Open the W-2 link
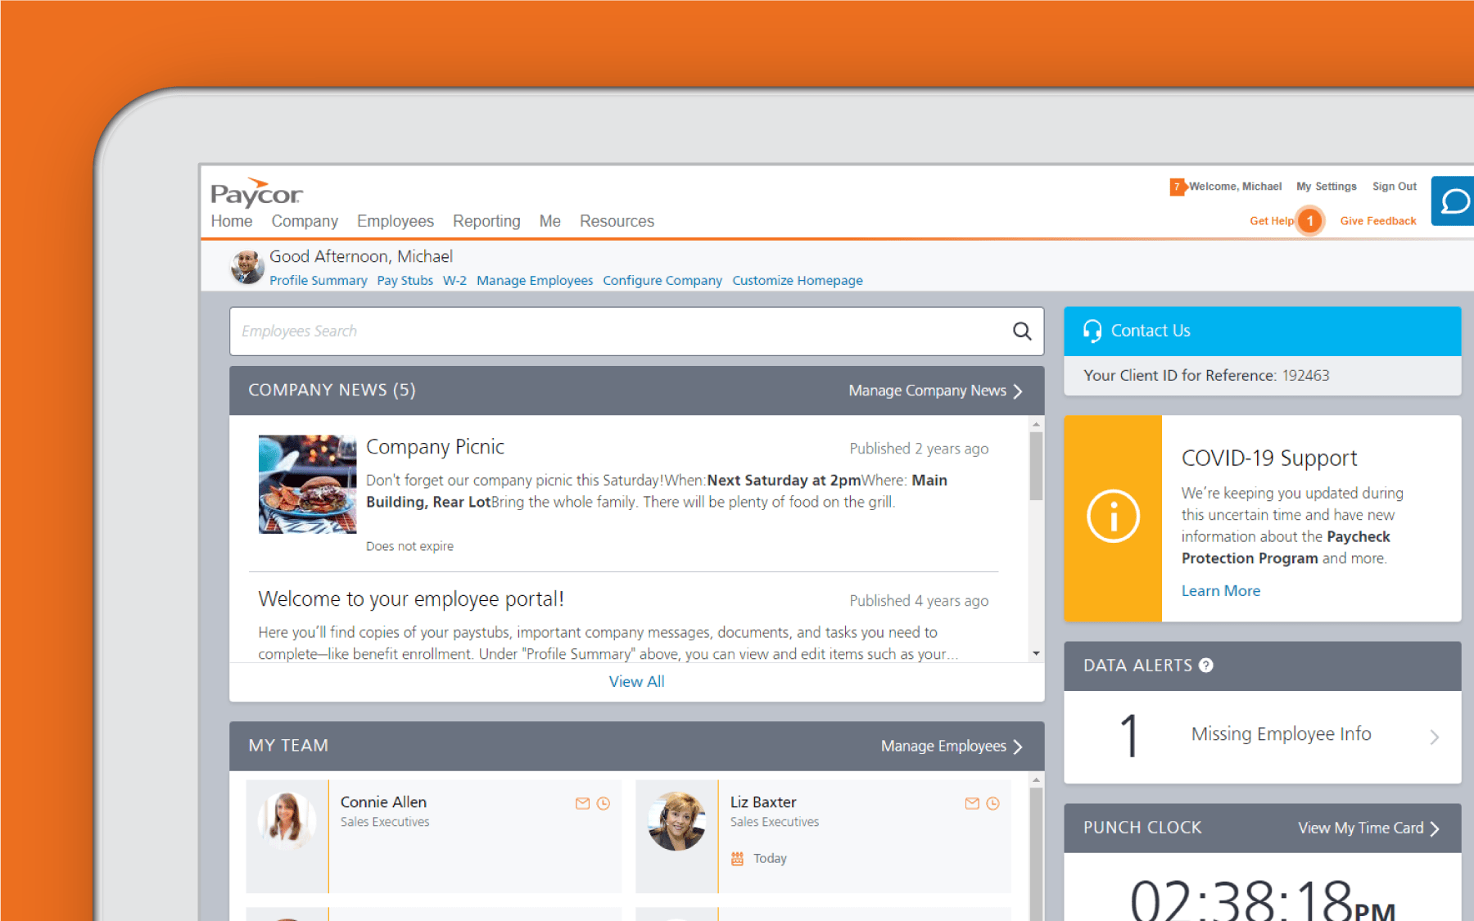The height and width of the screenshot is (921, 1474). click(x=454, y=280)
